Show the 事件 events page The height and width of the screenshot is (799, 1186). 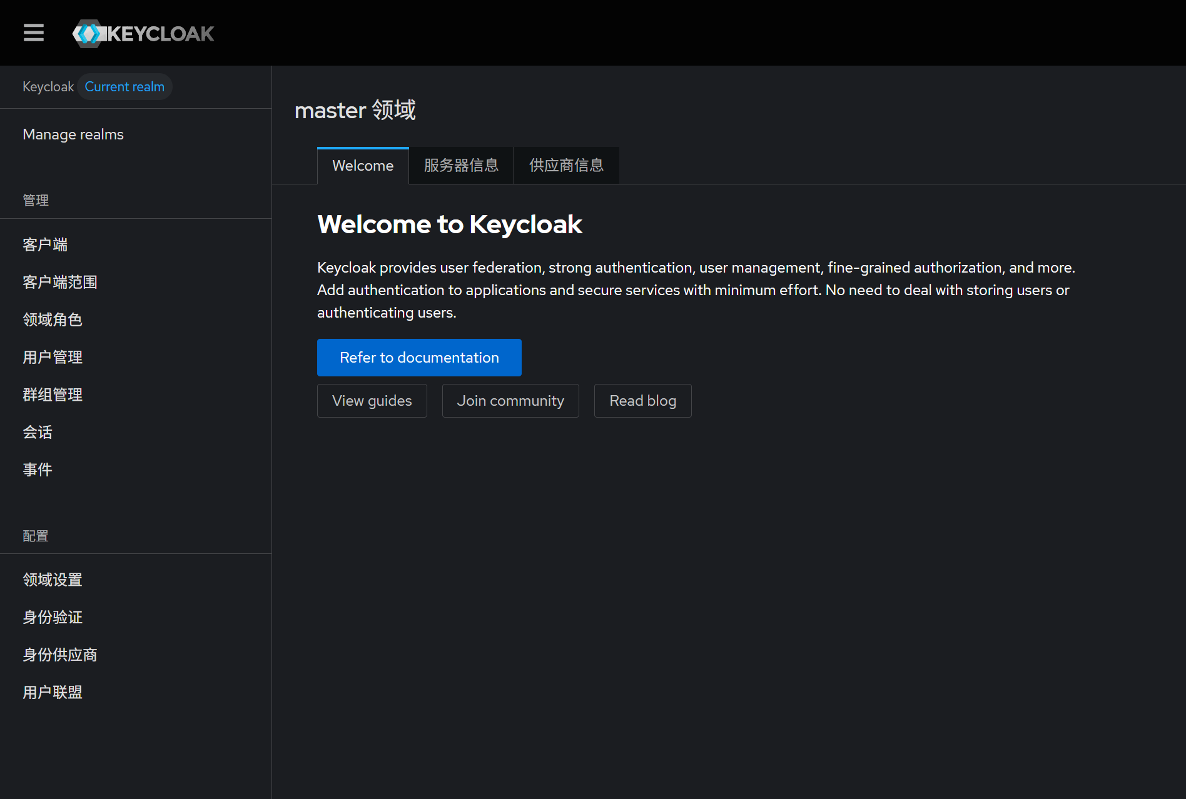tap(38, 470)
